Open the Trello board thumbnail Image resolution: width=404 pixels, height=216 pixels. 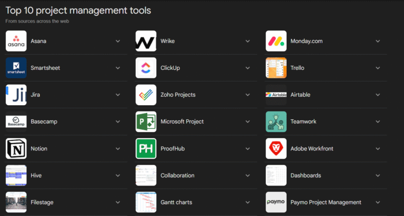(276, 68)
